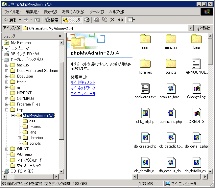The height and width of the screenshot is (188, 215).
Task: Open the お気に入り(A) menu
Action: [73, 12]
